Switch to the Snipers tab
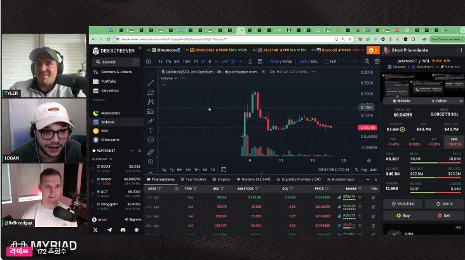Image resolution: width=465 pixels, height=260 pixels. click(x=222, y=179)
